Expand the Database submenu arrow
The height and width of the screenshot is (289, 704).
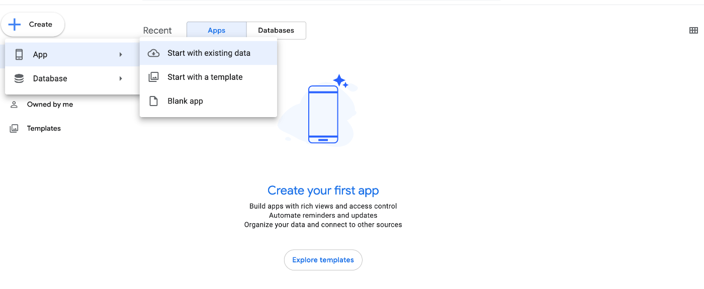pyautogui.click(x=121, y=78)
